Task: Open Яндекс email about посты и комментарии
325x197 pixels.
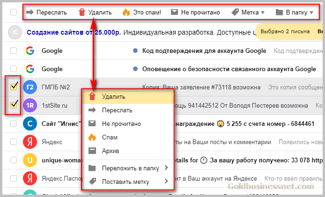Action: pos(223,142)
